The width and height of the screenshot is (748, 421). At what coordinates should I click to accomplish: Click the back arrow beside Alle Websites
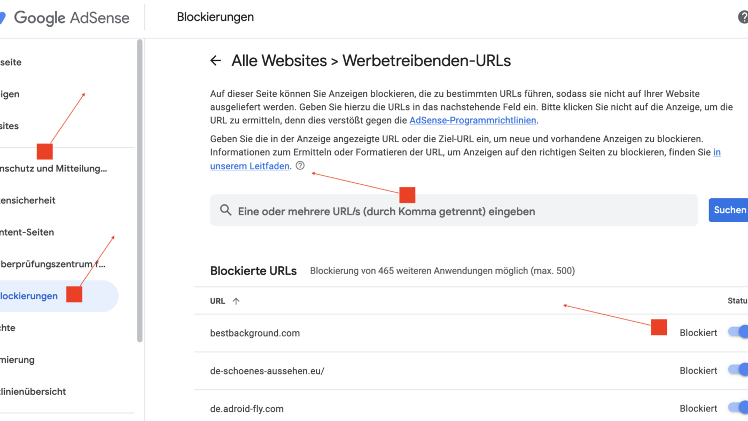(215, 60)
